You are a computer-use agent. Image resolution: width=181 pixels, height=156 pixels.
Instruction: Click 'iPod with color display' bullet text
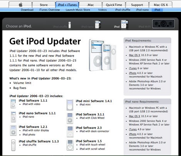click(x=36, y=130)
